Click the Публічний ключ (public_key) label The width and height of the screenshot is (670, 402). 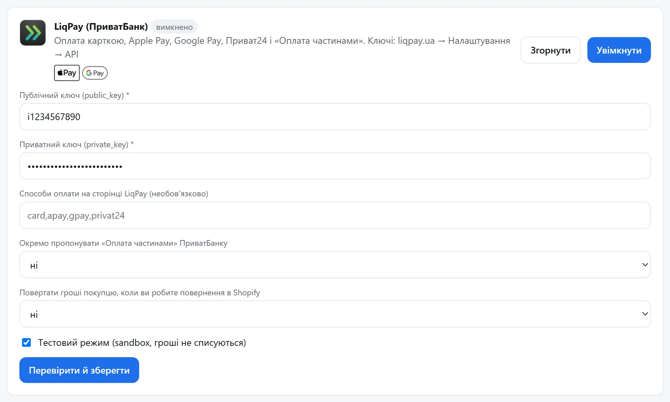(75, 95)
